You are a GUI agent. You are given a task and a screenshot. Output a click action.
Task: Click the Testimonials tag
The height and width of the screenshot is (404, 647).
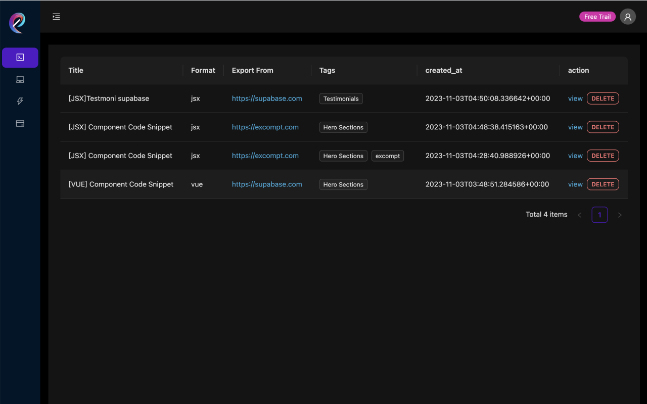click(x=341, y=99)
